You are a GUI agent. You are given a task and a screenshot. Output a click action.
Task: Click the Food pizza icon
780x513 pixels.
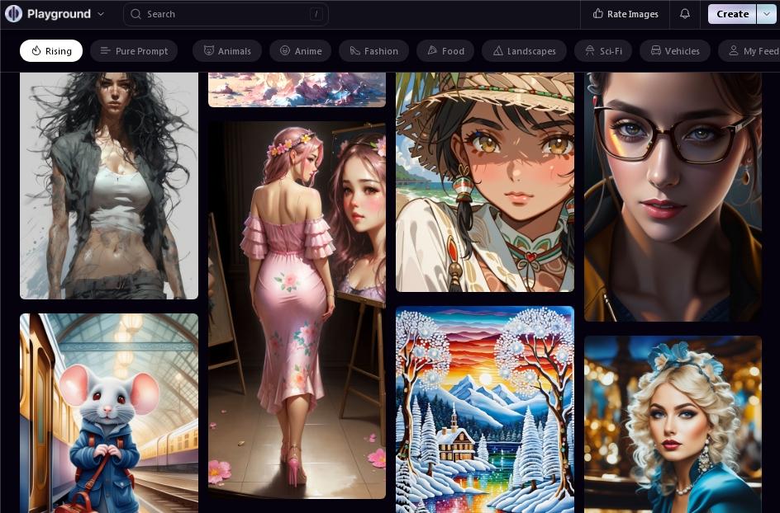pyautogui.click(x=432, y=51)
